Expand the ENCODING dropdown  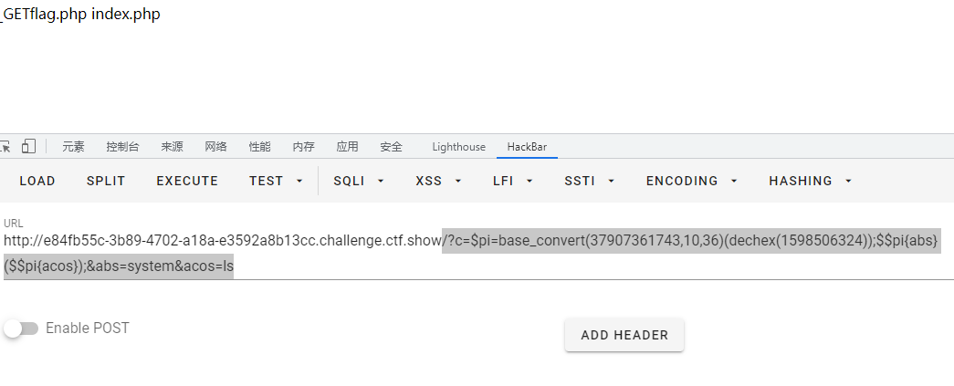pyautogui.click(x=691, y=181)
